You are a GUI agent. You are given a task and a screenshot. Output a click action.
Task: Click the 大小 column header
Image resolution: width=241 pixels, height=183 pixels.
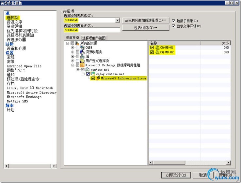tap(215, 43)
